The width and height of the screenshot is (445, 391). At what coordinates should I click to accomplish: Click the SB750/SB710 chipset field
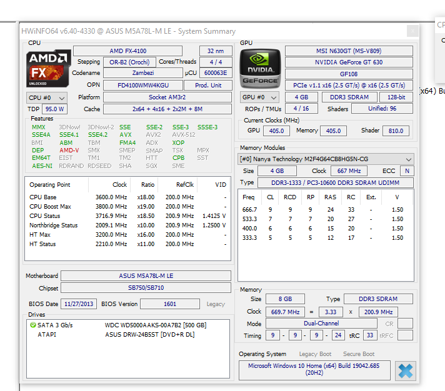coord(146,287)
